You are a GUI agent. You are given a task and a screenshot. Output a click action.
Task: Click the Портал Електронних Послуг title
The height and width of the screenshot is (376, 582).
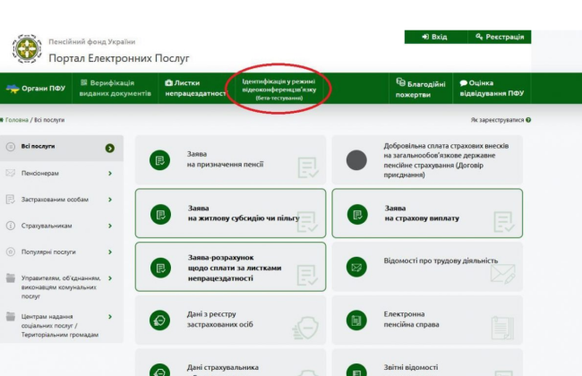point(119,58)
